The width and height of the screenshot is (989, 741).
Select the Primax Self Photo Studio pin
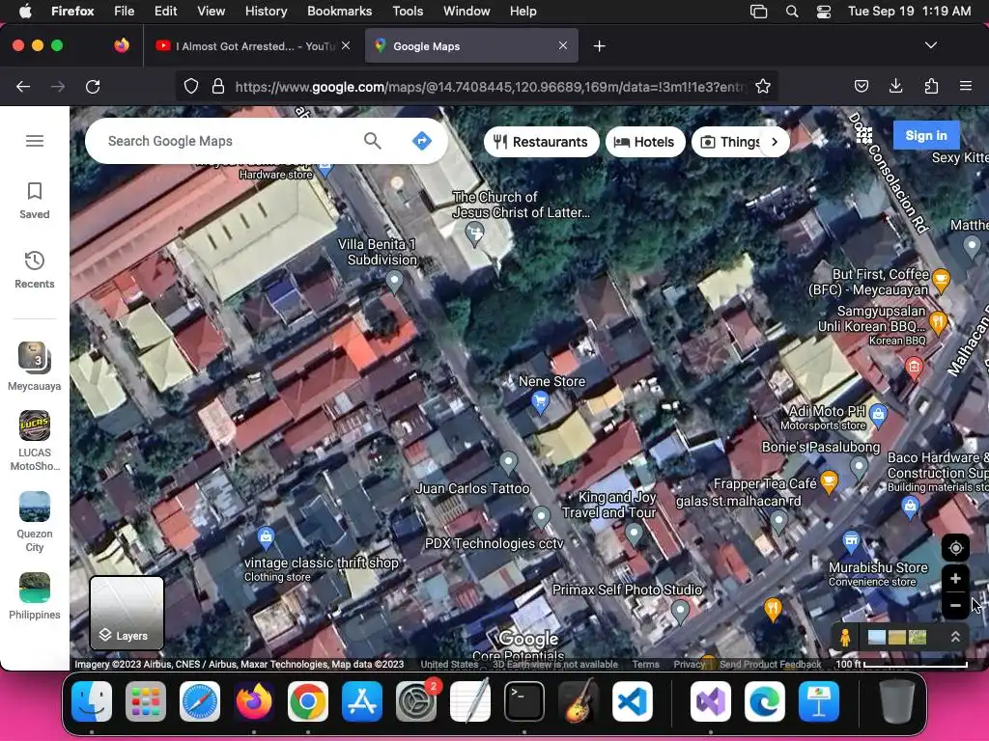tap(680, 610)
